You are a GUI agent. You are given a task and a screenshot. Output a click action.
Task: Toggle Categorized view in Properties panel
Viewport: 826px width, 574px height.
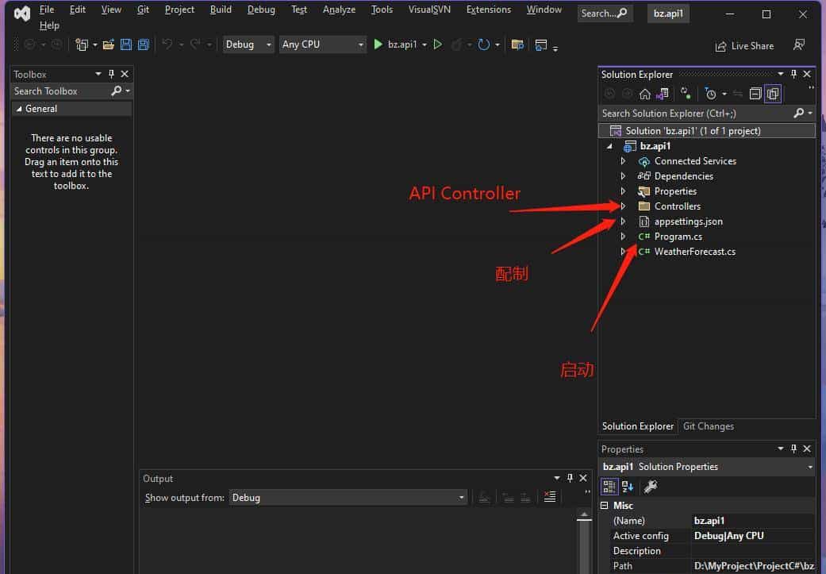(x=609, y=486)
